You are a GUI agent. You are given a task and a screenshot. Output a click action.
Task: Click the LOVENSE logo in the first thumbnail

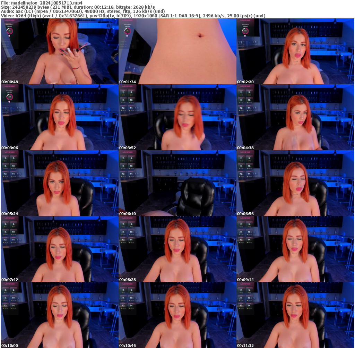pyautogui.click(x=9, y=20)
